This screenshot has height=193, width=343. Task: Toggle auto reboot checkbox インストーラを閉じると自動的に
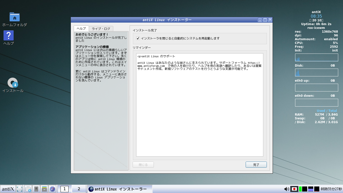(x=138, y=38)
